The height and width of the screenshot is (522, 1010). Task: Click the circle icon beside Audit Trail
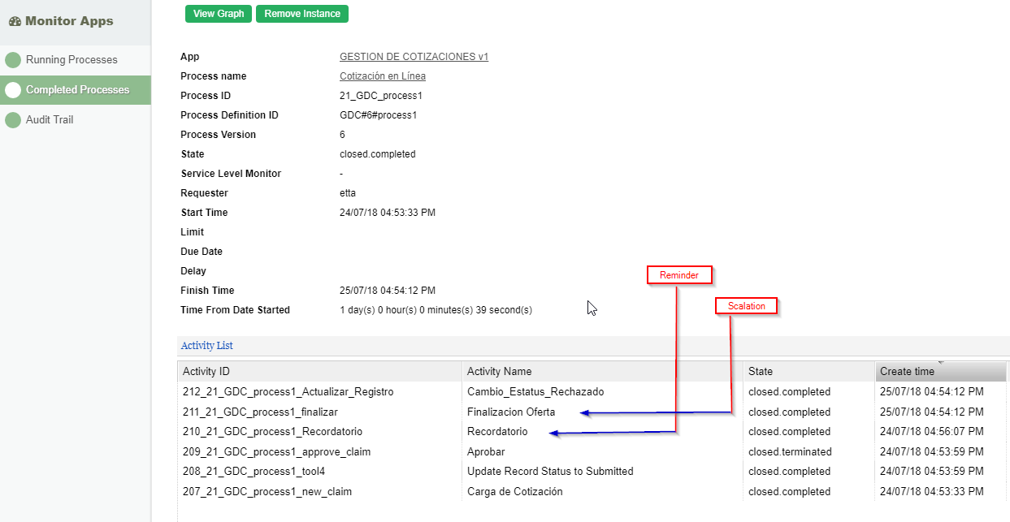coord(13,120)
